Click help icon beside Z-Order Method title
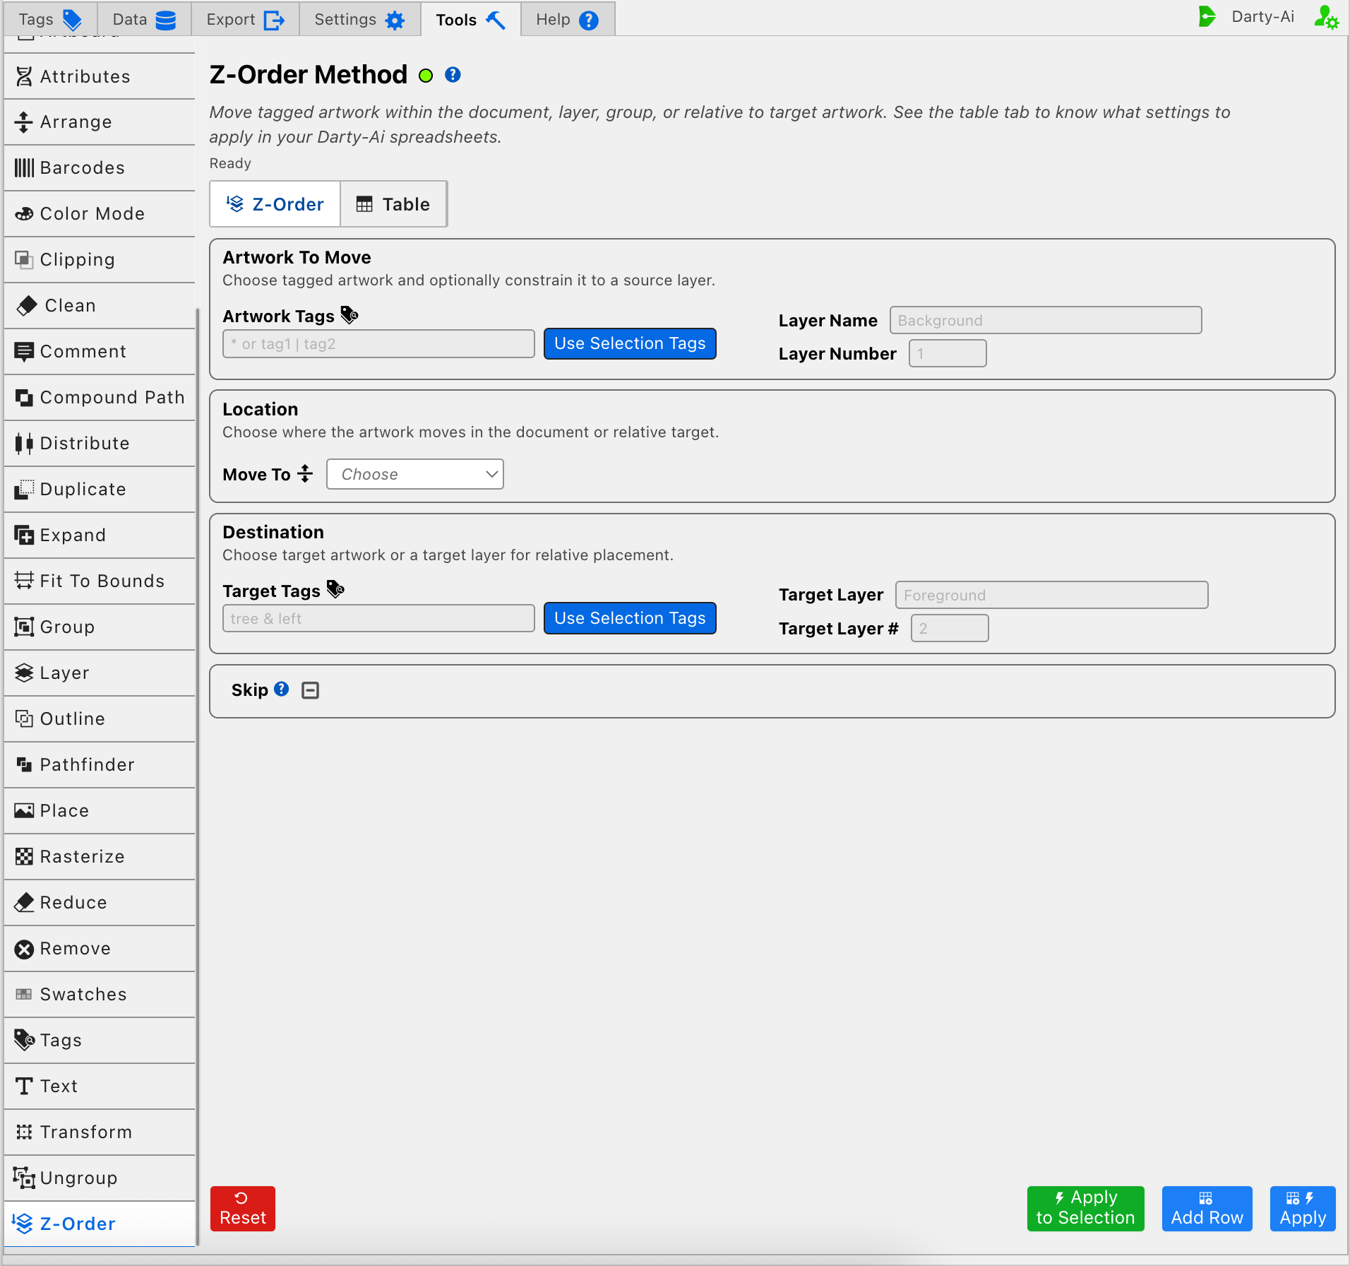The height and width of the screenshot is (1266, 1350). pyautogui.click(x=453, y=75)
